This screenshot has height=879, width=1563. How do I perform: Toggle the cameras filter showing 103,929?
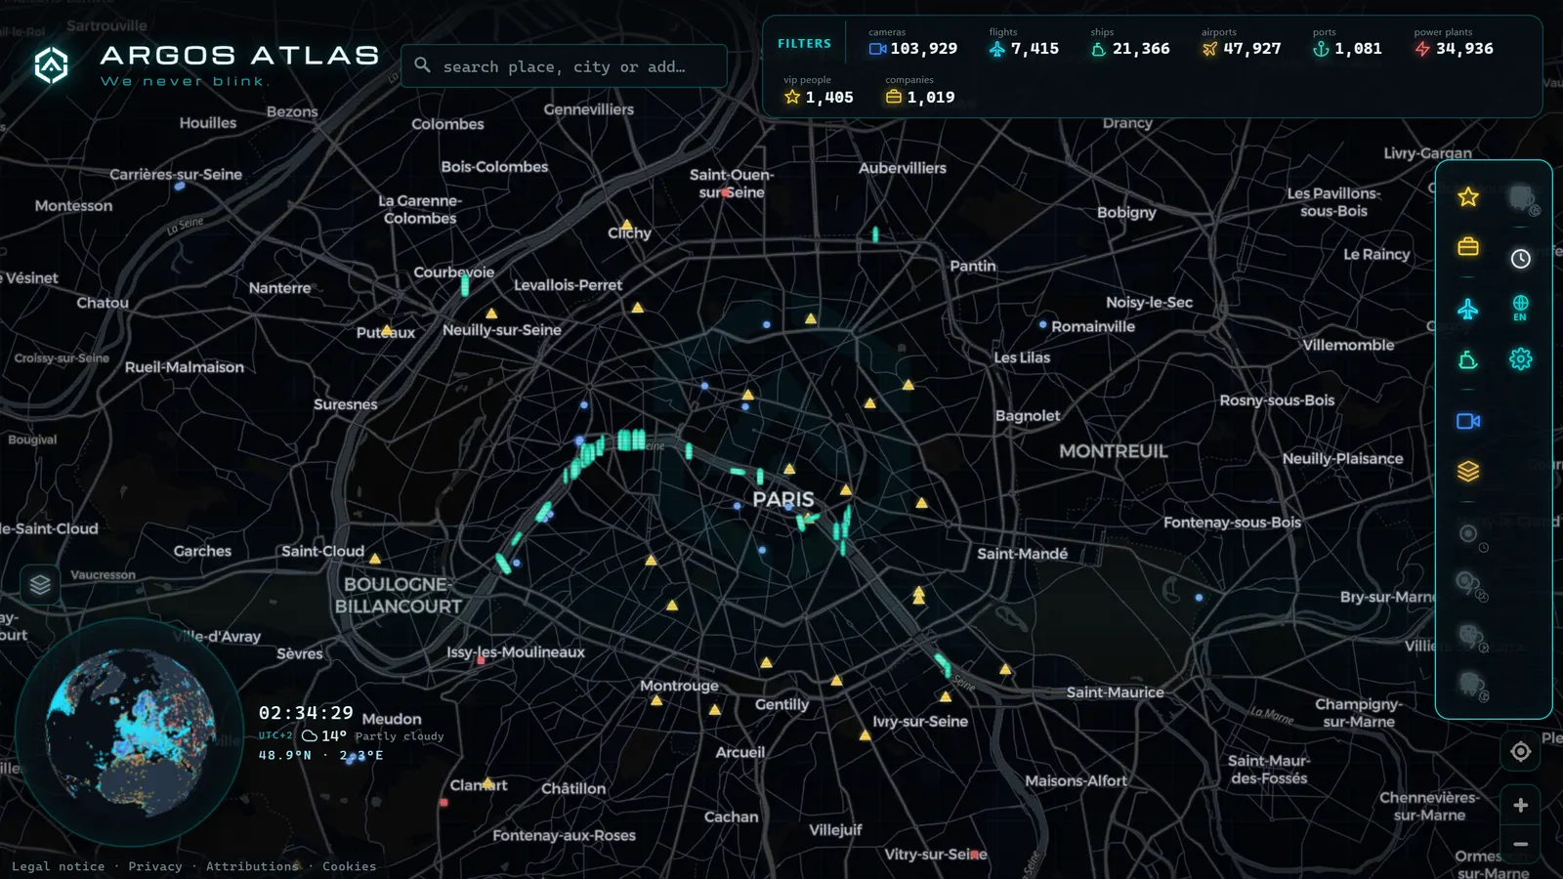[x=912, y=42]
